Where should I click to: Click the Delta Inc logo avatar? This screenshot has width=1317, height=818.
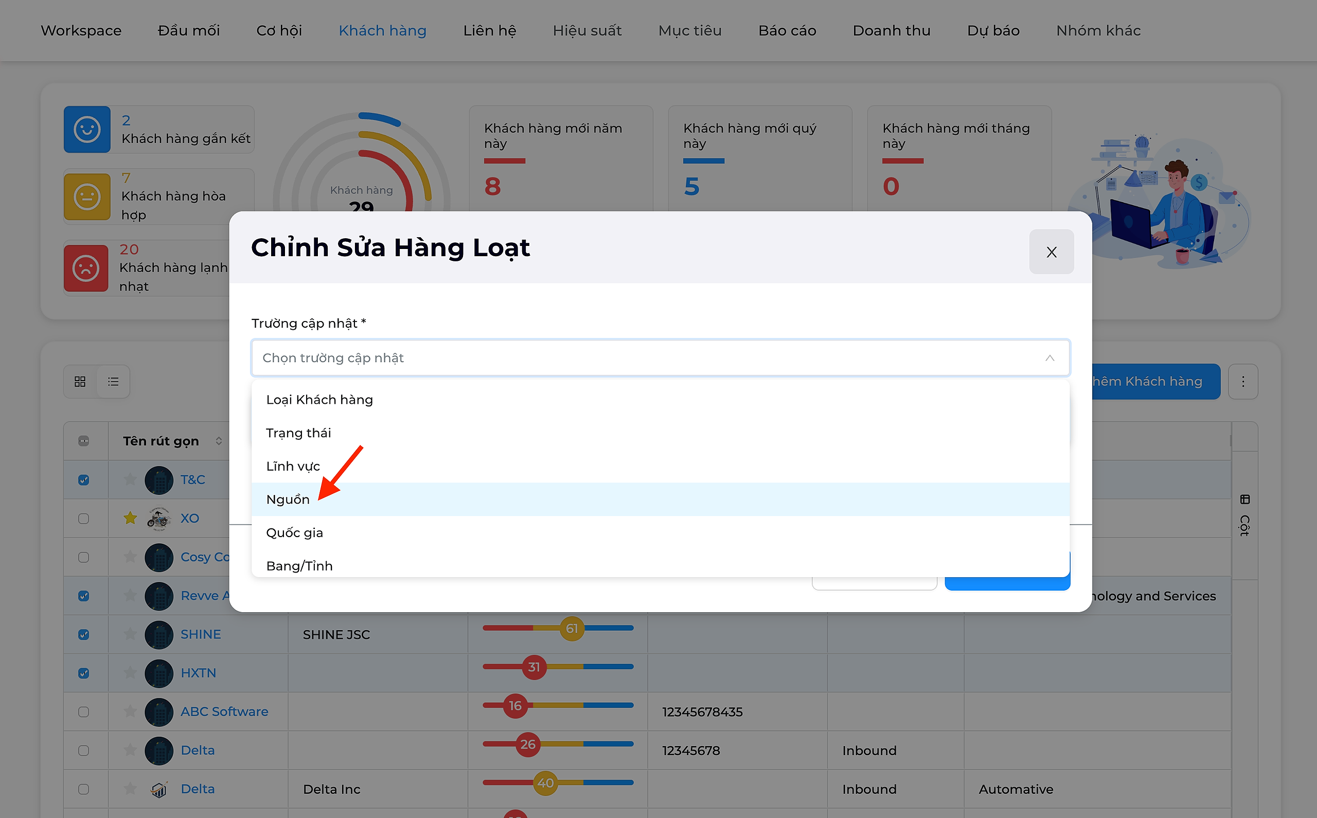point(159,789)
